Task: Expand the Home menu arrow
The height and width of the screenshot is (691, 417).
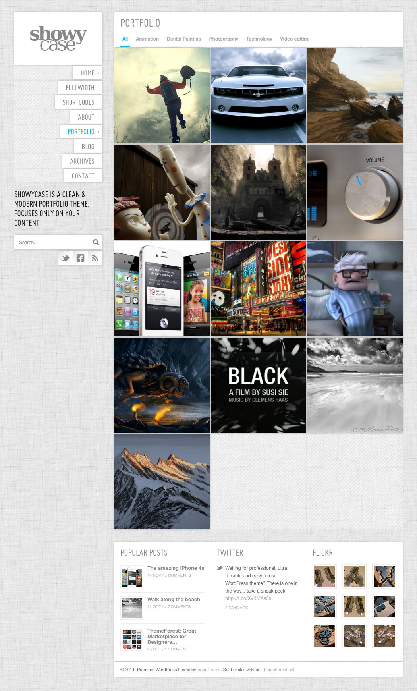Action: [98, 73]
